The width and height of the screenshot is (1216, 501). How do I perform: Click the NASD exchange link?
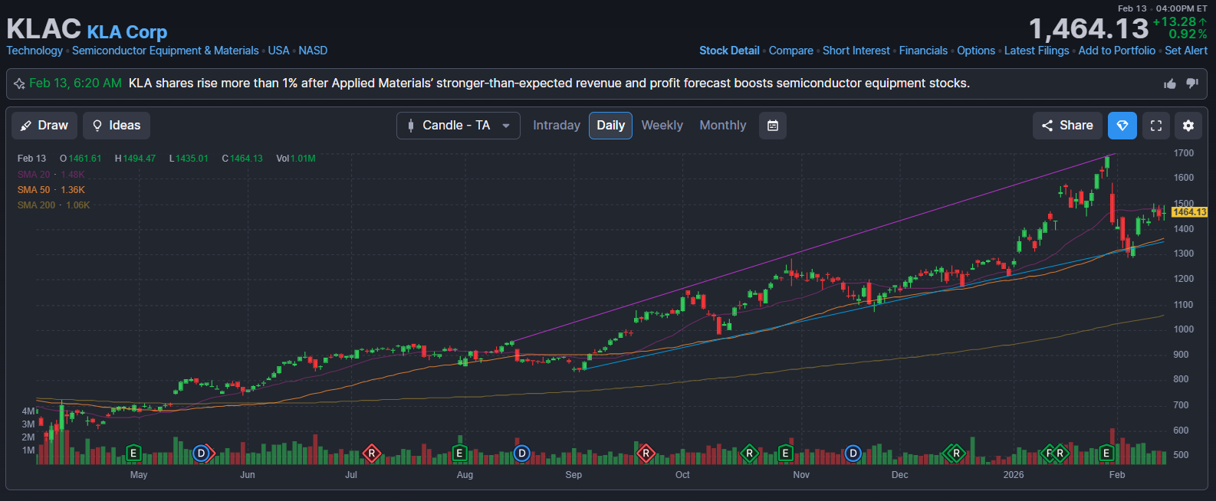(313, 51)
